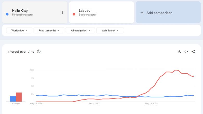
Task: Click the plus icon in Add comparison
Action: (x=142, y=13)
